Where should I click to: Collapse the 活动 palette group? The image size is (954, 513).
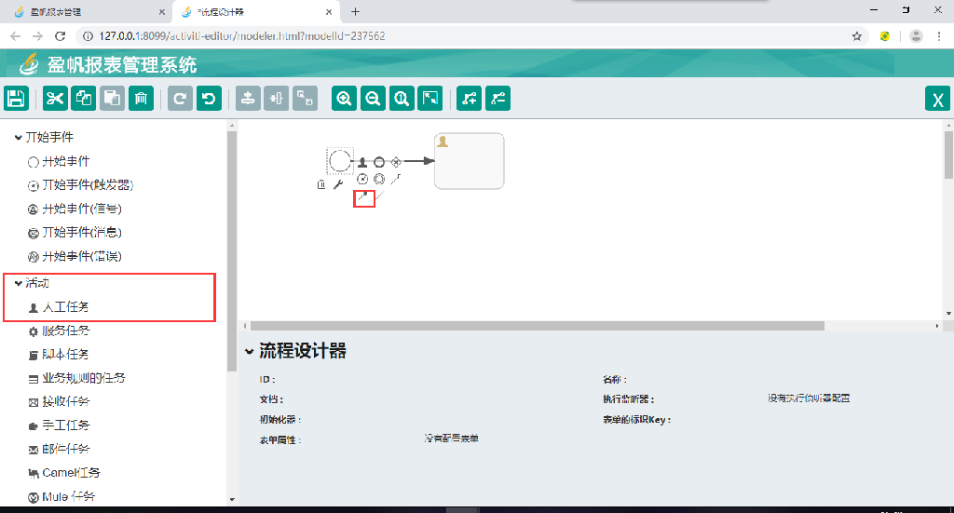18,283
